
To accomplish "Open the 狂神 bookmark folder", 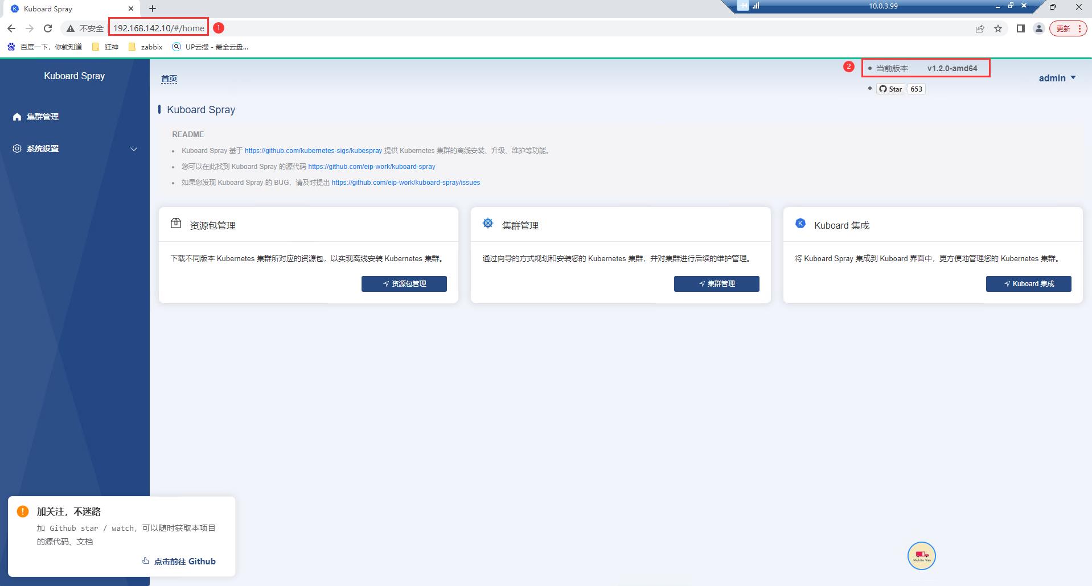I will click(105, 47).
